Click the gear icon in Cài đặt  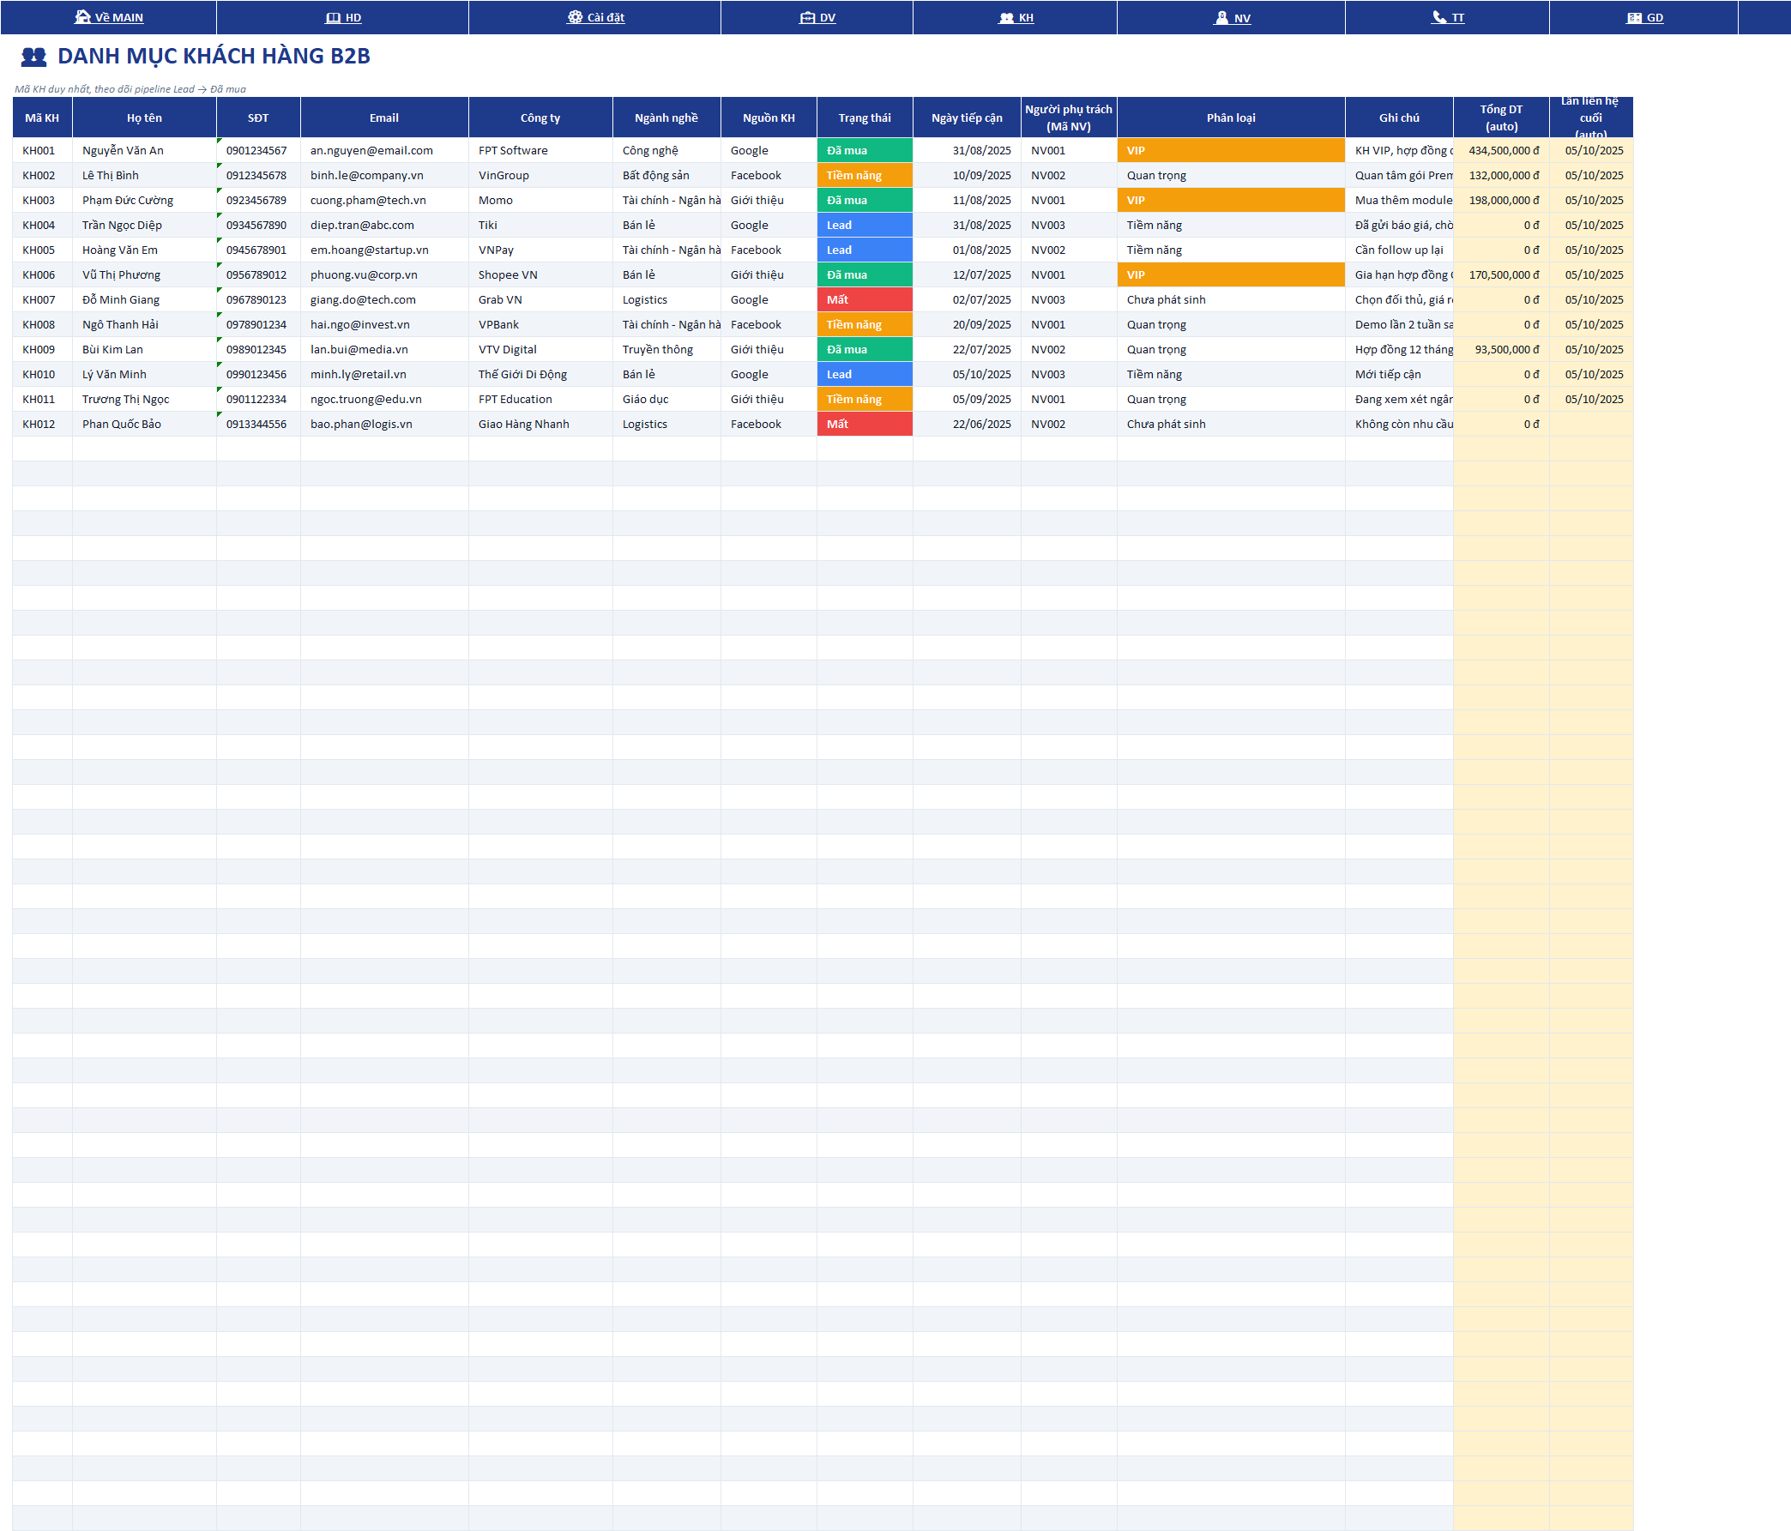coord(575,16)
